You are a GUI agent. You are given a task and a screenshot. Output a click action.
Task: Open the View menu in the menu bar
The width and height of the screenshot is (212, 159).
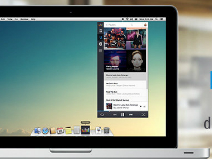tap(10, 19)
